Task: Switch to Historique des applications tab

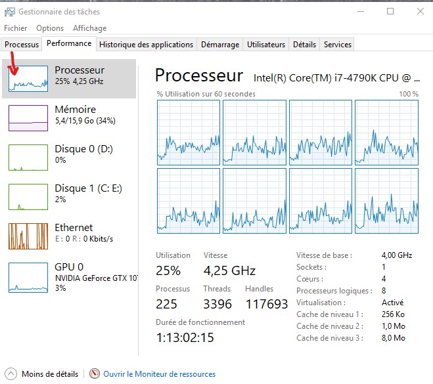Action: 146,45
